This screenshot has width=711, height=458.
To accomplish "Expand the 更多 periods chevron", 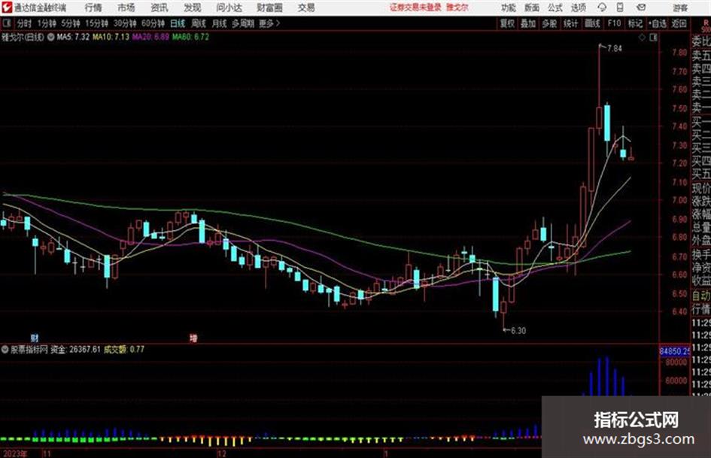I will click(x=278, y=23).
